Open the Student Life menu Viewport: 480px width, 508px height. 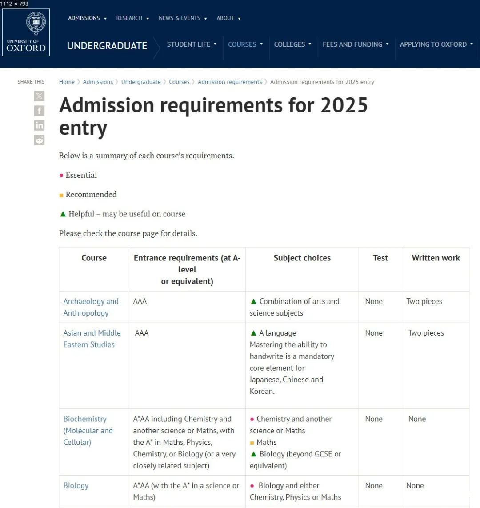coord(192,44)
